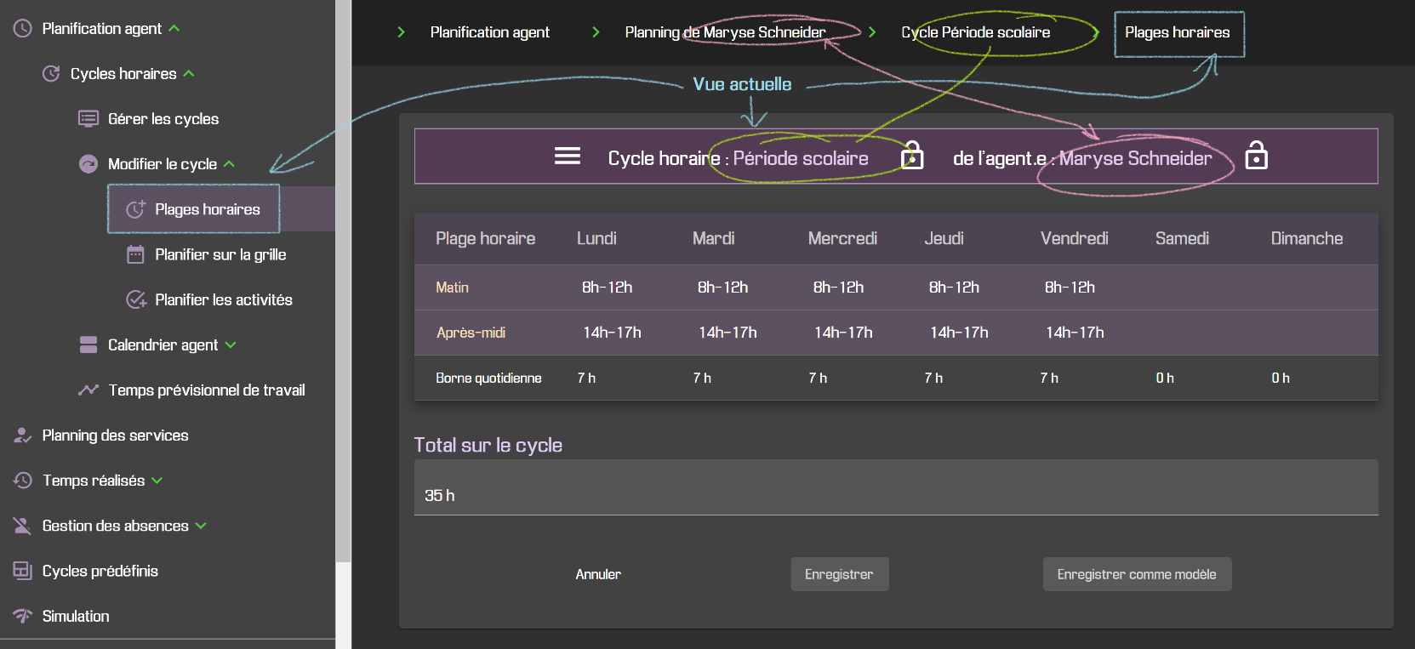Go to Planning de Maryse Schneider breadcrumb
Image resolution: width=1415 pixels, height=649 pixels.
pos(725,32)
